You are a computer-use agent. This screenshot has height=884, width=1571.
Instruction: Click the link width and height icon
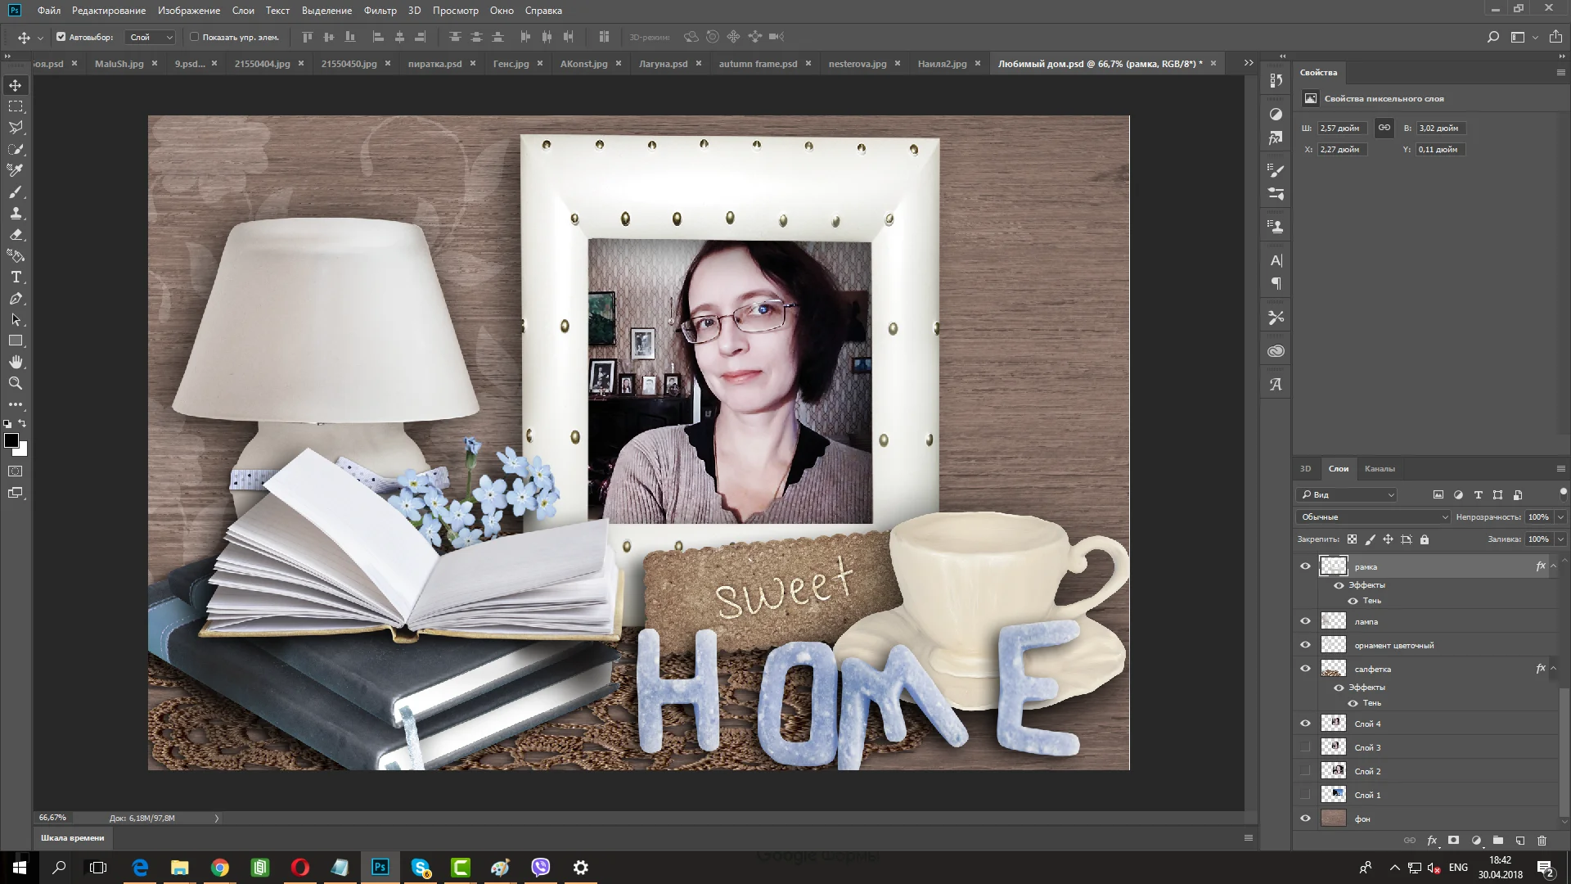[1384, 128]
